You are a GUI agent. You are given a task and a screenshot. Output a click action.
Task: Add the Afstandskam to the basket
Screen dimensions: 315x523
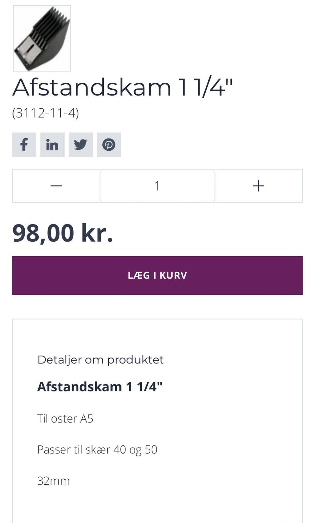(157, 275)
